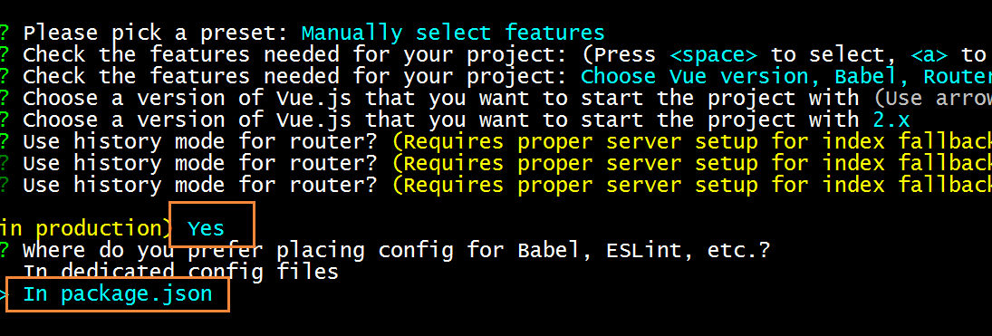Image resolution: width=992 pixels, height=336 pixels.
Task: Click the highlighted "Yes" answer
Action: pos(206,228)
